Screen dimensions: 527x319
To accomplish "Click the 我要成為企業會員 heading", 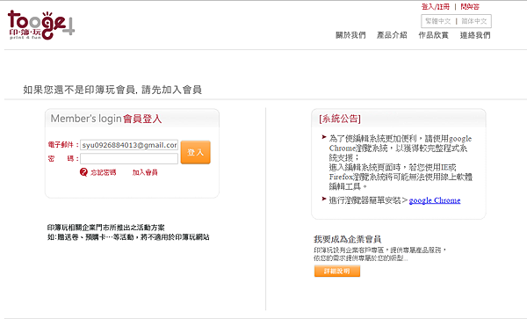I will tap(347, 239).
